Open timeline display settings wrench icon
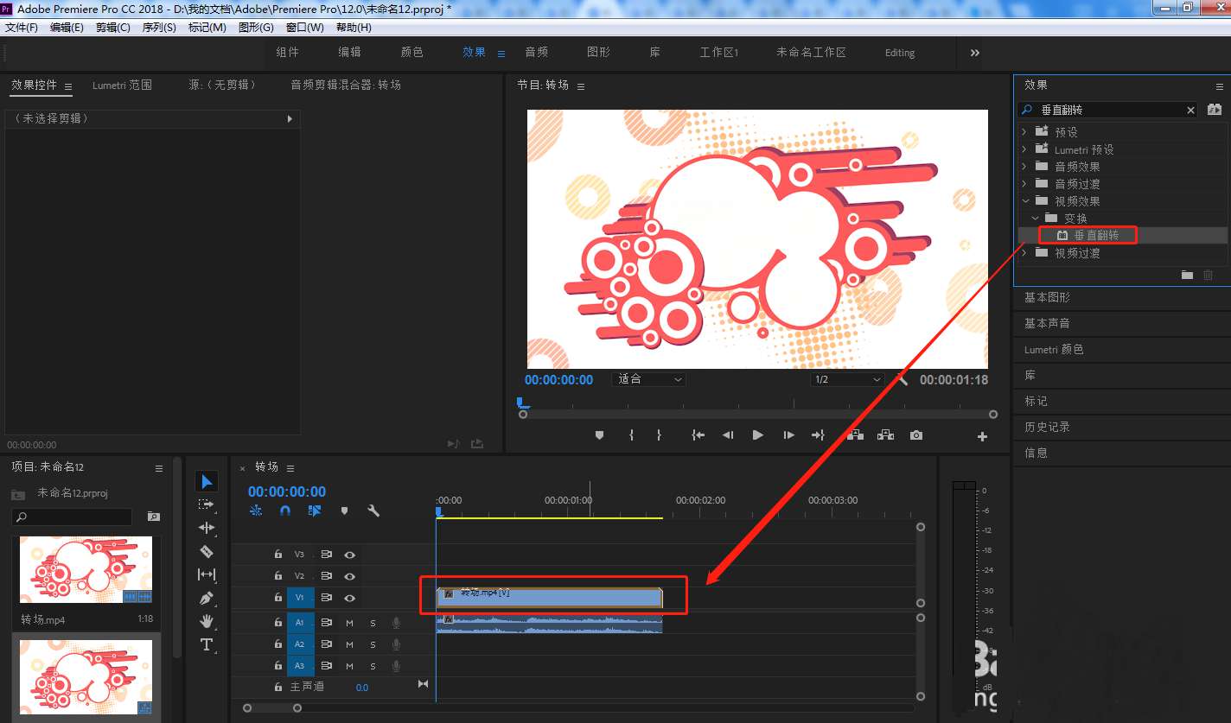This screenshot has height=723, width=1231. pos(373,511)
